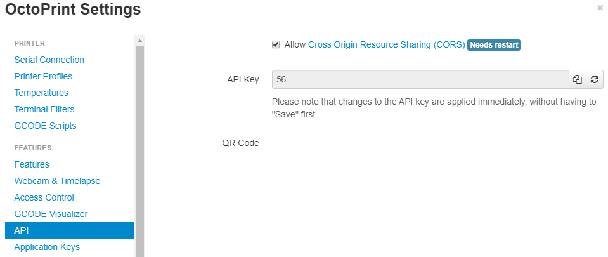The height and width of the screenshot is (257, 608).
Task: Go to Access Control settings
Action: click(x=44, y=197)
